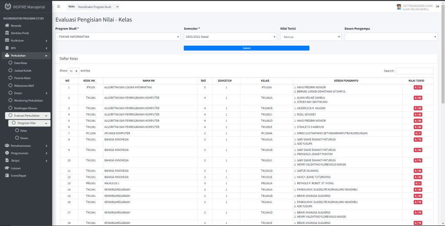Open Monitoring Perkuliahan submenu item
The image size is (445, 226).
click(28, 100)
